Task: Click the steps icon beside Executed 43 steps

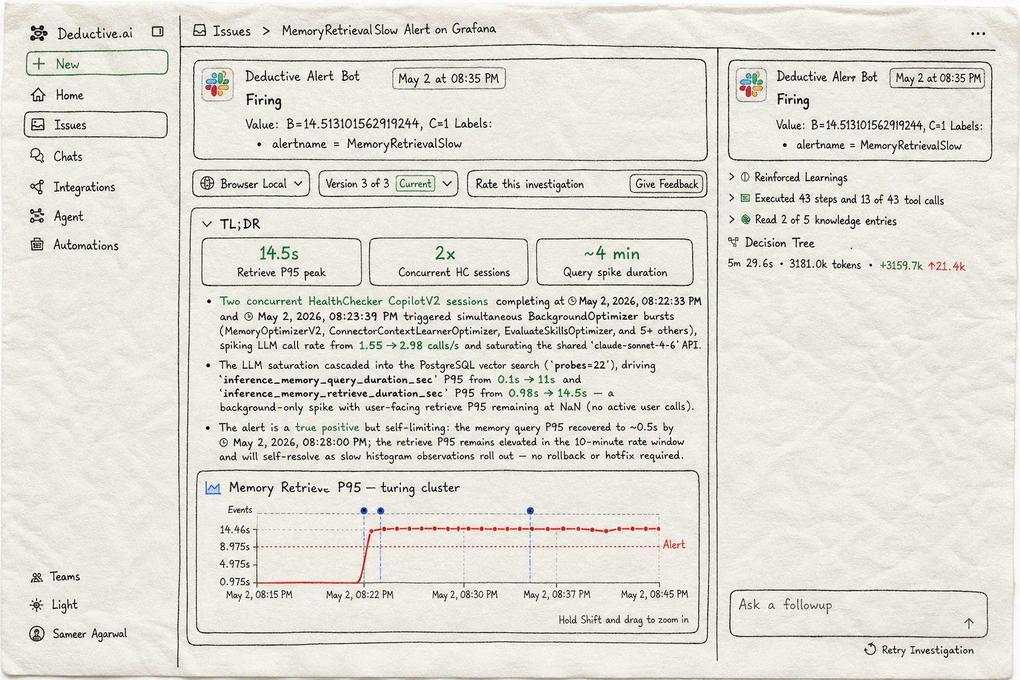Action: pos(745,199)
